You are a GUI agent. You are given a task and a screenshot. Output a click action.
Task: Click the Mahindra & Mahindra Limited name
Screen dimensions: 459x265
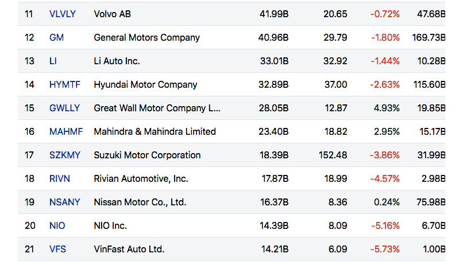pyautogui.click(x=155, y=131)
